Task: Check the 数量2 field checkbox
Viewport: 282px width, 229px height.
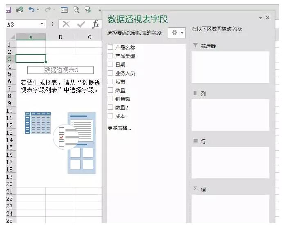Action: coord(110,107)
